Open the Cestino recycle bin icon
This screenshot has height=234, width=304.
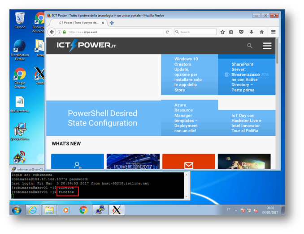pyautogui.click(x=20, y=21)
